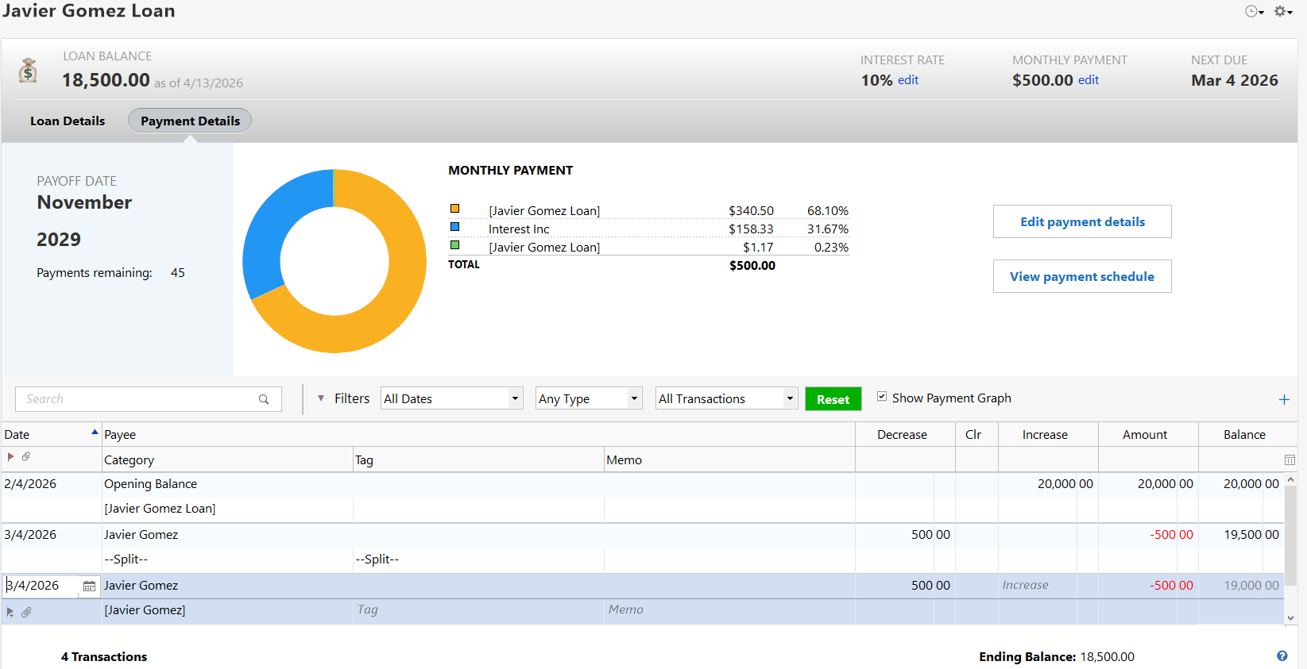Toggle the Show Payment Graph checkbox
This screenshot has width=1307, height=669.
(882, 397)
